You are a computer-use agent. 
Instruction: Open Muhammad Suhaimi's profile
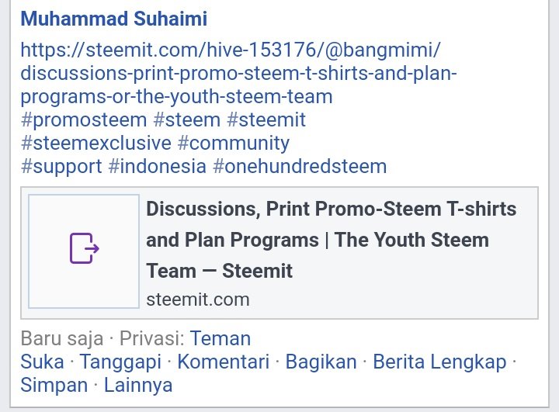pos(113,19)
